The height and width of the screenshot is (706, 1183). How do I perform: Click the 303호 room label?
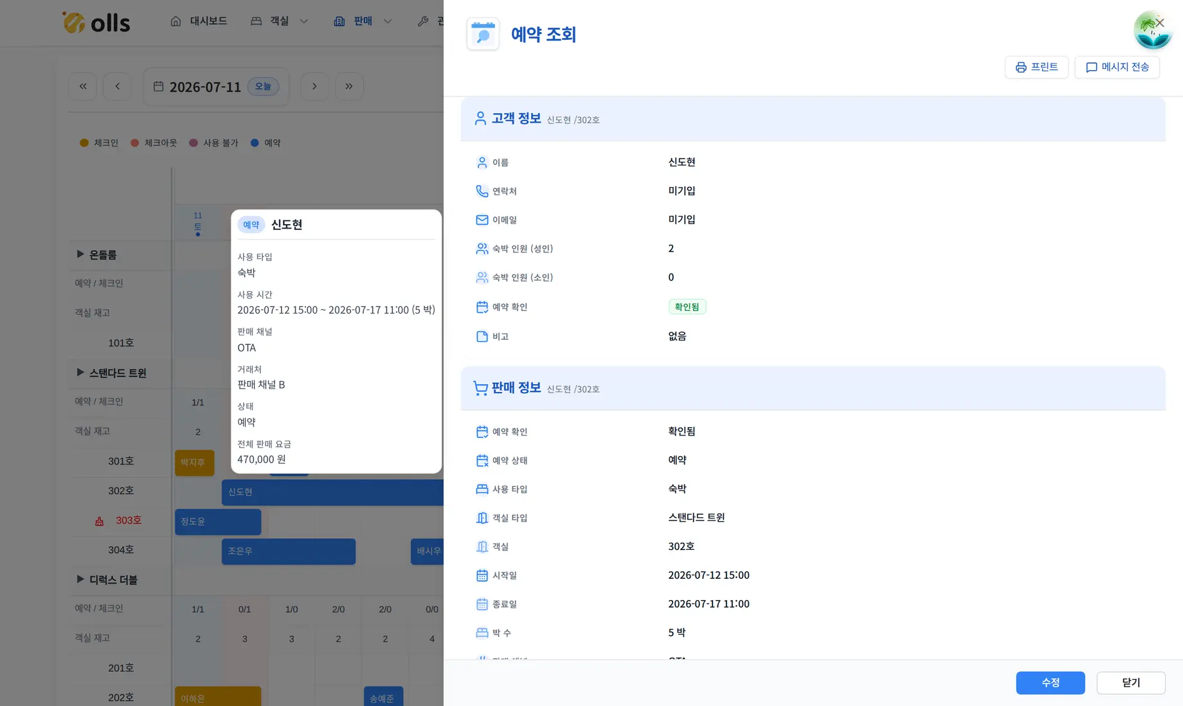(x=129, y=520)
